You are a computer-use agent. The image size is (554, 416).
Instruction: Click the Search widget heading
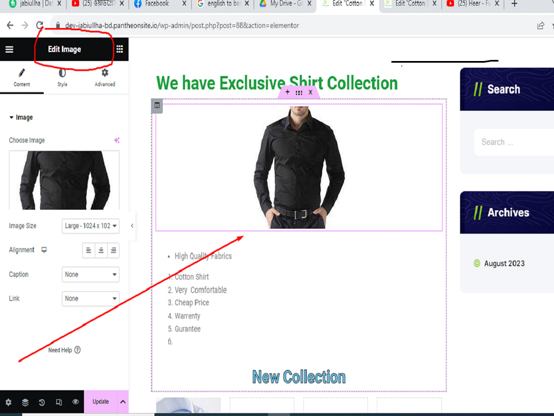tap(504, 89)
